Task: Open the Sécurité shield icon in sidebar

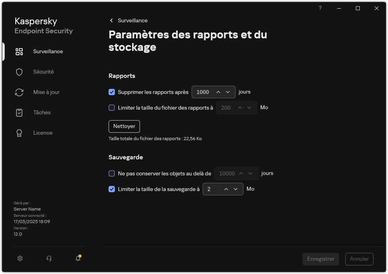Action: 19,72
